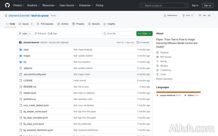Open the Pull requests tab

click(x=45, y=24)
